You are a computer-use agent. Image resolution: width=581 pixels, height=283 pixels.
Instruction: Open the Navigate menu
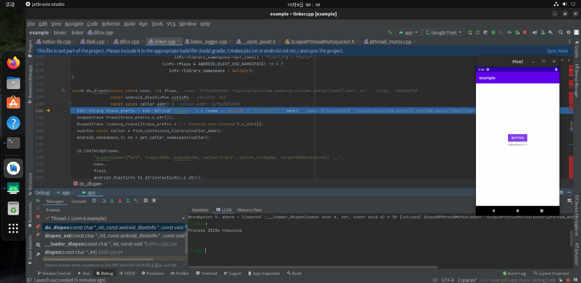tap(74, 24)
